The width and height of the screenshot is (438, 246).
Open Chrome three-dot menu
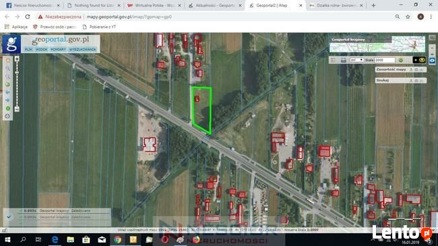431,17
